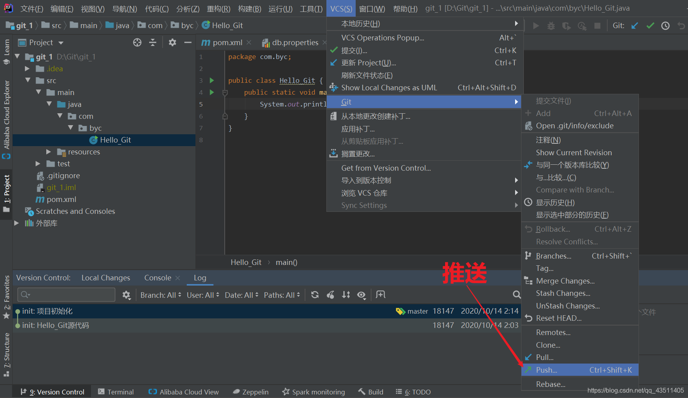Screen dimensions: 688x398
Task: Click the locate file crosshair icon in Project panel
Action: 137,43
